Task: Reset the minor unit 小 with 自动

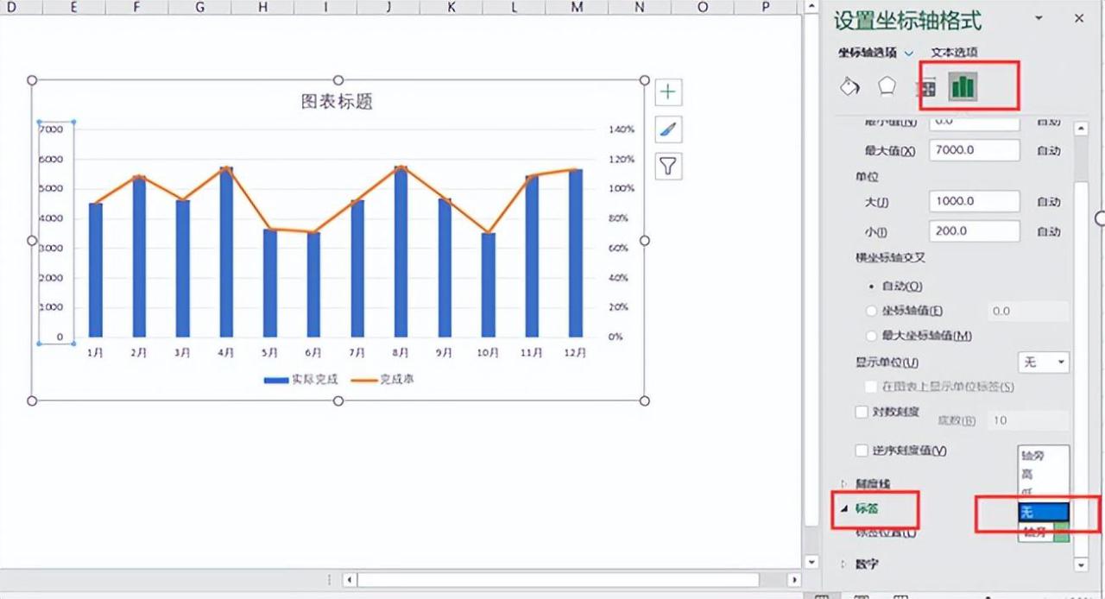Action: coord(1048,231)
